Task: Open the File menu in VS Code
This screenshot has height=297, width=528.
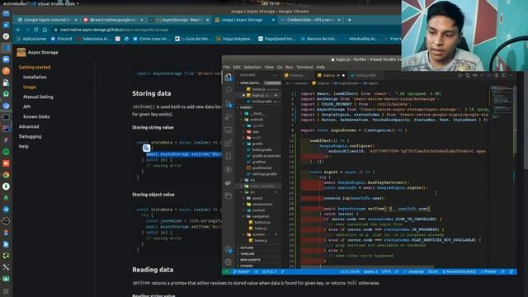Action: click(227, 67)
